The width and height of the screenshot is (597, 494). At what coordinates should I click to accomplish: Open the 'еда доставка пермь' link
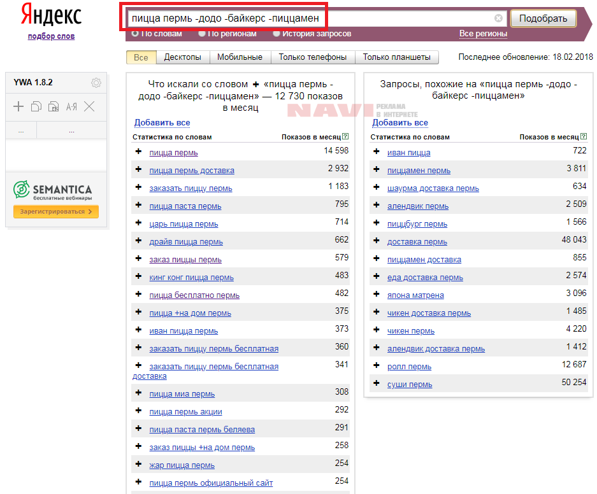coord(425,277)
